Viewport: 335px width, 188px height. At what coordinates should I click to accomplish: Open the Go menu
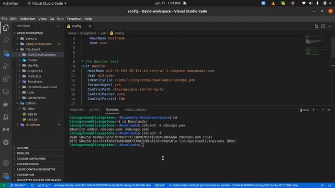pos(52,19)
